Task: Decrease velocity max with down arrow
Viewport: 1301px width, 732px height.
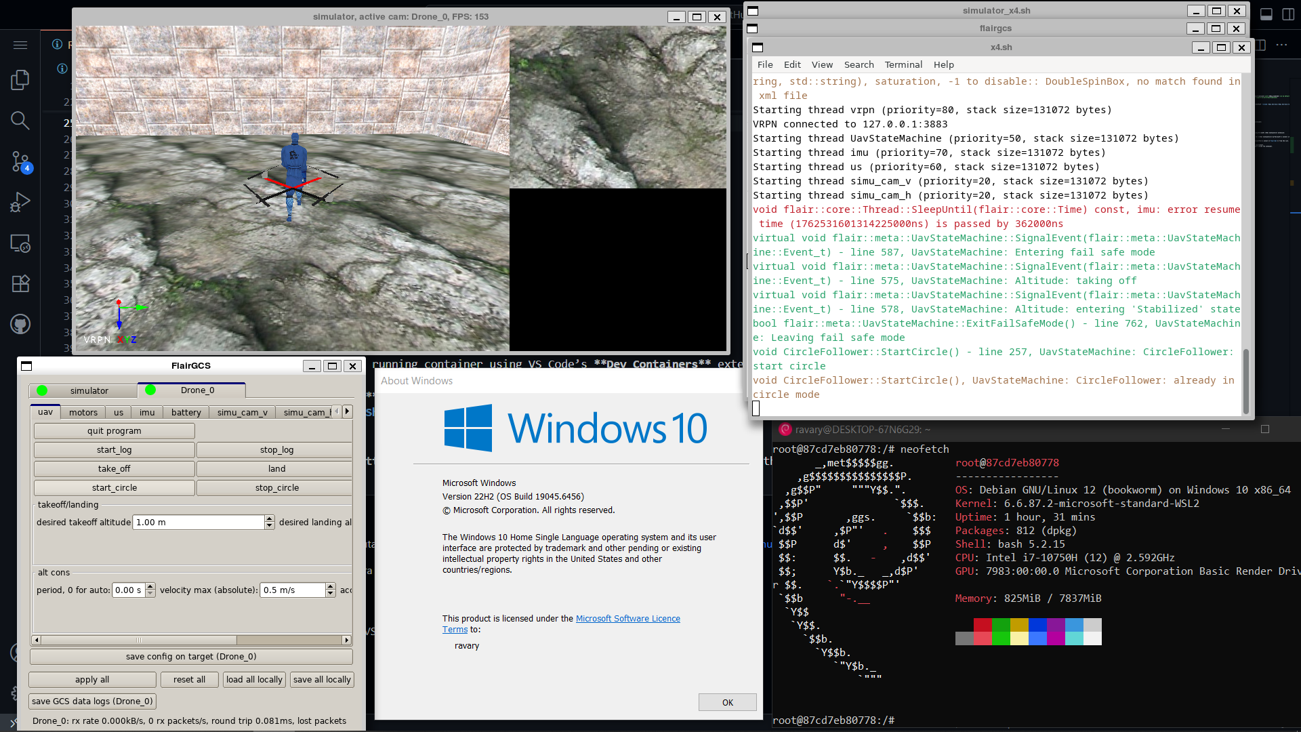Action: tap(331, 594)
